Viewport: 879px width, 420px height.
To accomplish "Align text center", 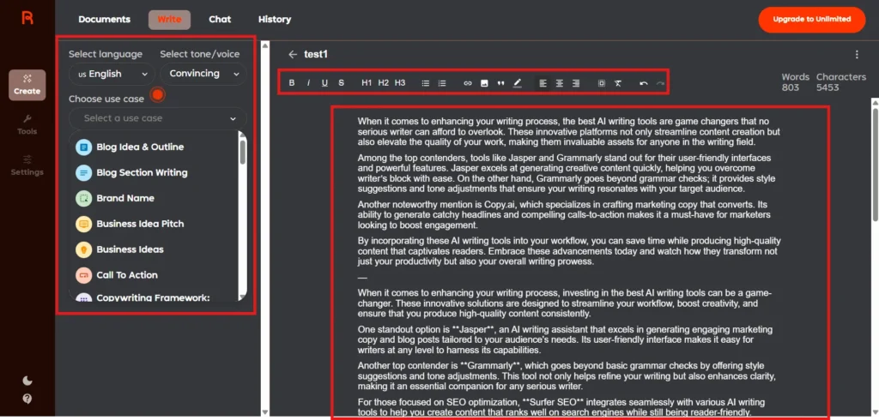I will click(560, 83).
